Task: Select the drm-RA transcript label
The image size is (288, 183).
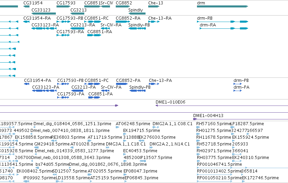Action: click(x=208, y=25)
